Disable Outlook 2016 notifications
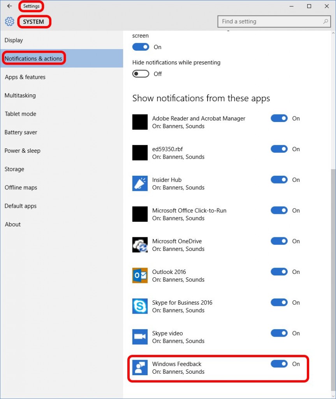The width and height of the screenshot is (336, 399). (x=279, y=272)
